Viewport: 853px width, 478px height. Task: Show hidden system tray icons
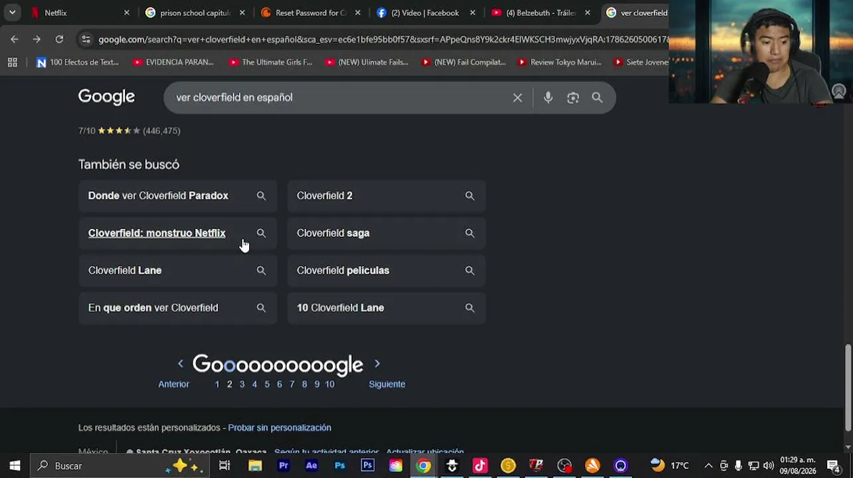coord(708,465)
